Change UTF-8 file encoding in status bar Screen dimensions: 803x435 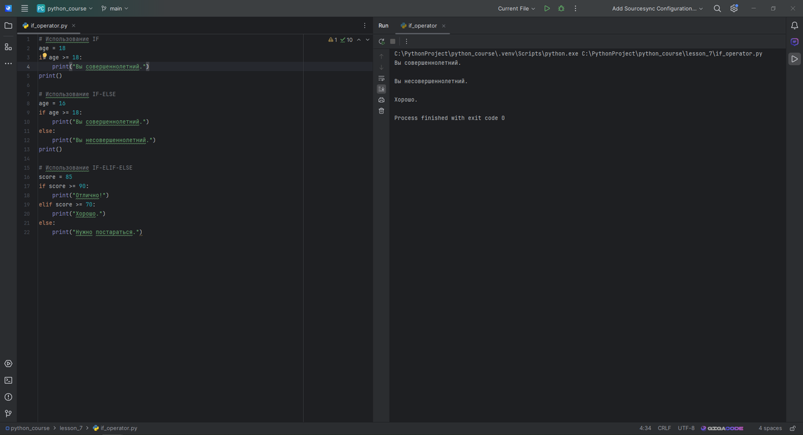coord(686,428)
